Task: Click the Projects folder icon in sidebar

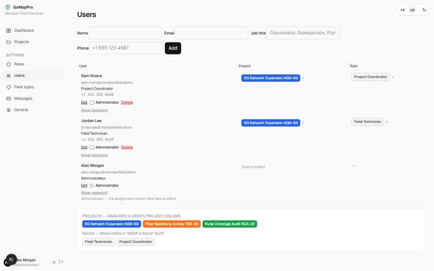Action: pyautogui.click(x=9, y=42)
